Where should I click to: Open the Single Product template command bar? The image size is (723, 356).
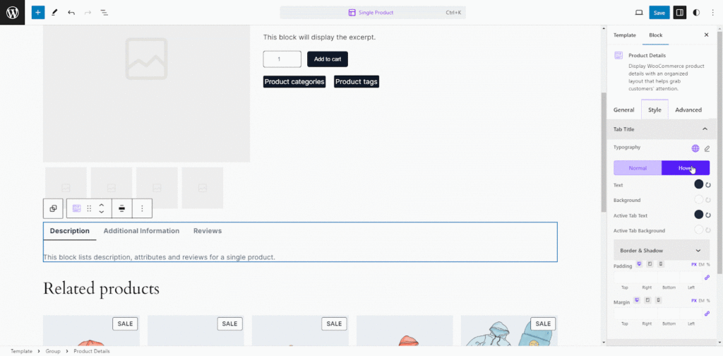(x=373, y=13)
